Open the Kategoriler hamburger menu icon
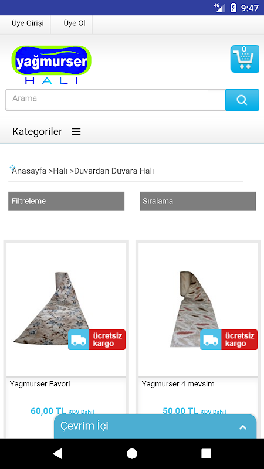The image size is (264, 469). [76, 131]
